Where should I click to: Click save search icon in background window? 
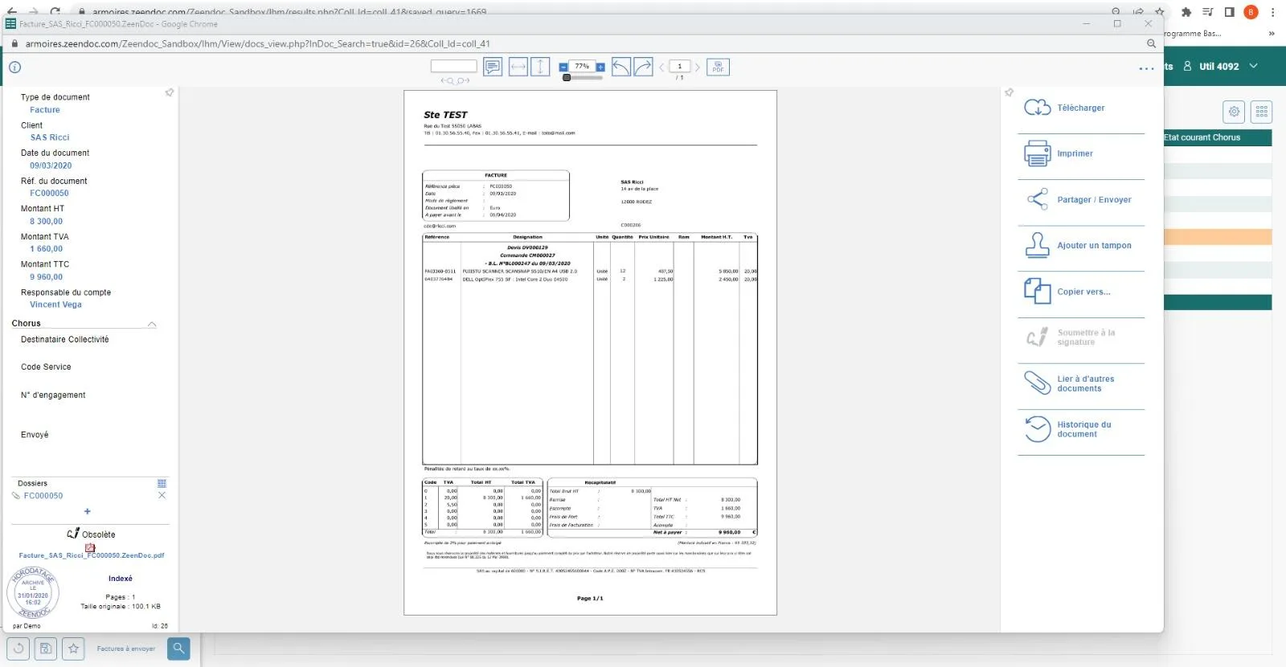coord(46,649)
